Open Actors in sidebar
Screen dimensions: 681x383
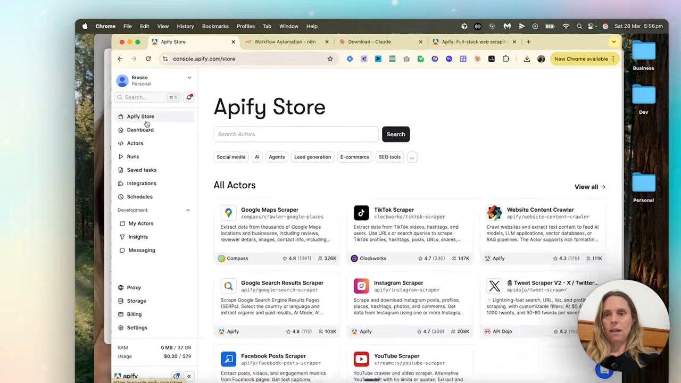(135, 143)
